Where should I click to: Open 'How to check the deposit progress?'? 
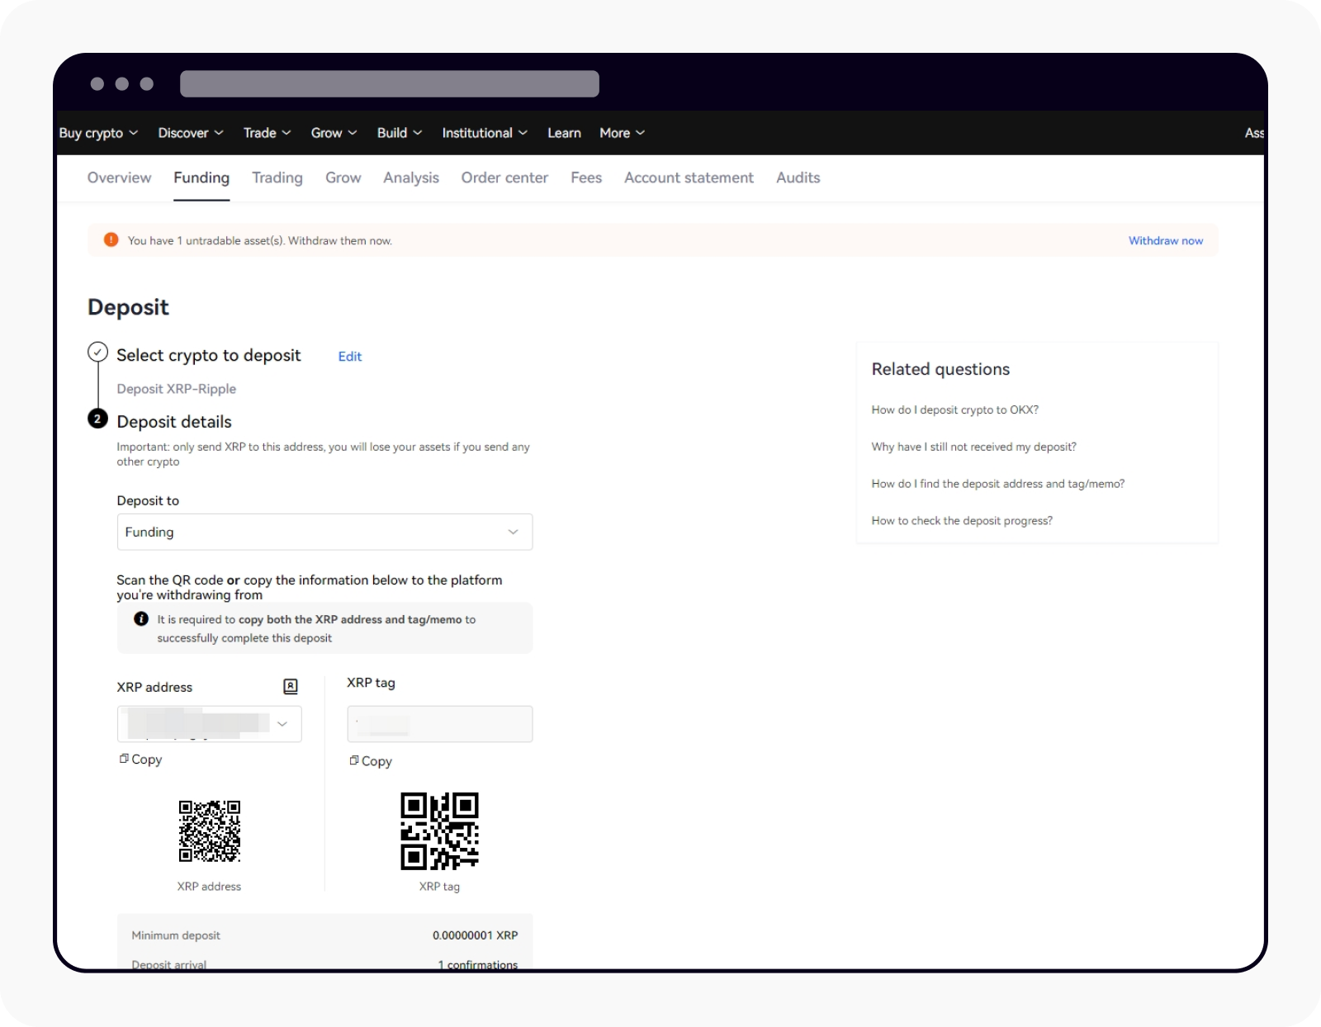(962, 521)
